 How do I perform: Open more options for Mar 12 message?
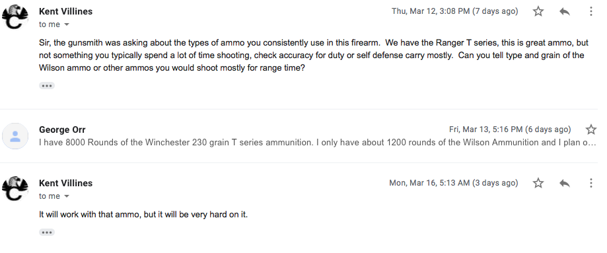pos(590,11)
